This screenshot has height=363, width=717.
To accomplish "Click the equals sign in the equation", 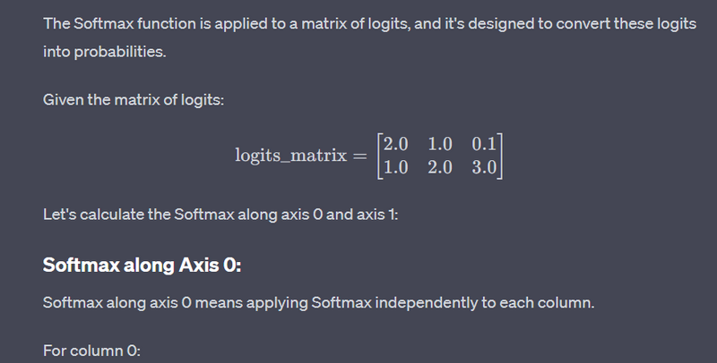I will point(358,155).
